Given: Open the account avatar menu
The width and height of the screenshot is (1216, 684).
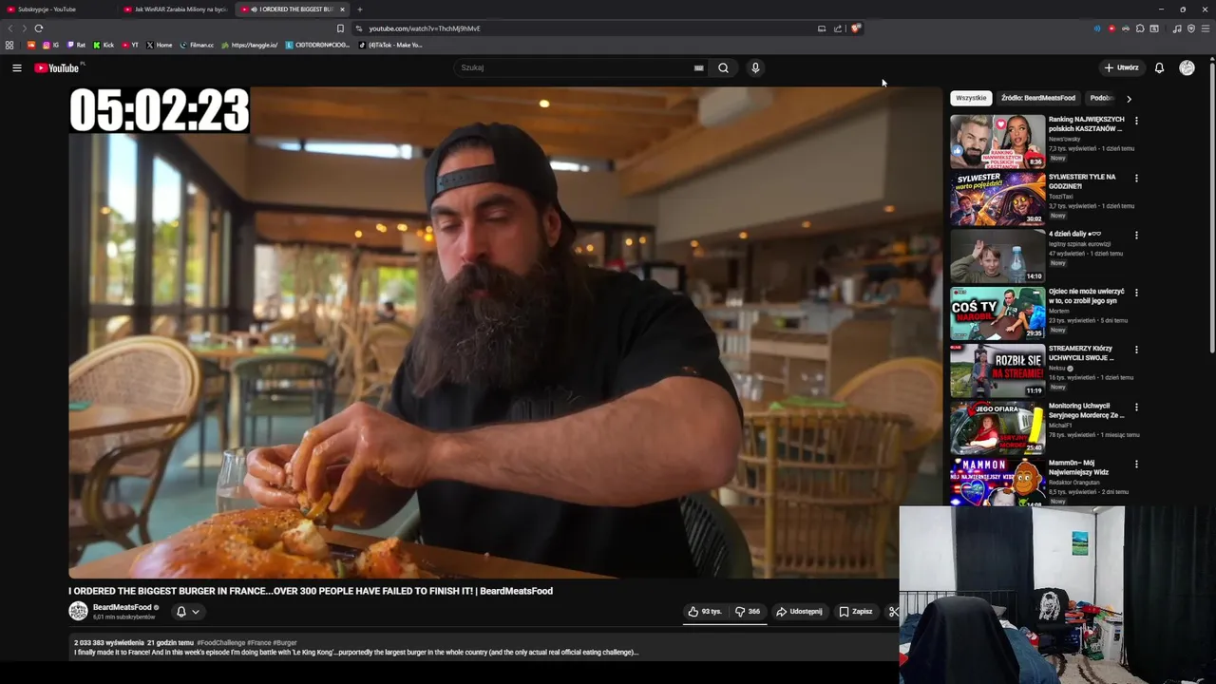Looking at the screenshot, I should pyautogui.click(x=1187, y=67).
